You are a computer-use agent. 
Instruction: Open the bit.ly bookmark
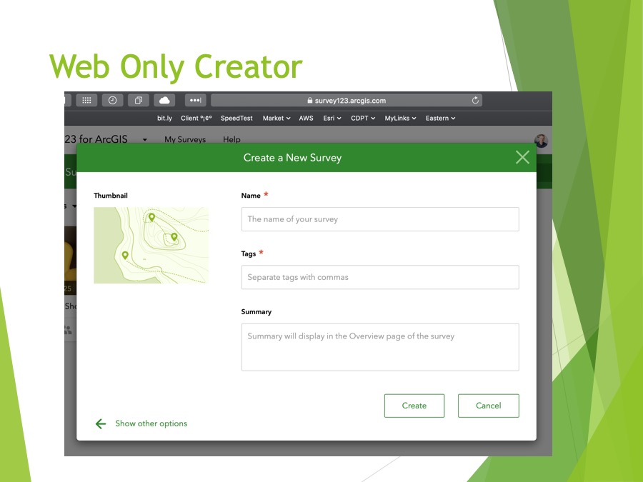[164, 118]
